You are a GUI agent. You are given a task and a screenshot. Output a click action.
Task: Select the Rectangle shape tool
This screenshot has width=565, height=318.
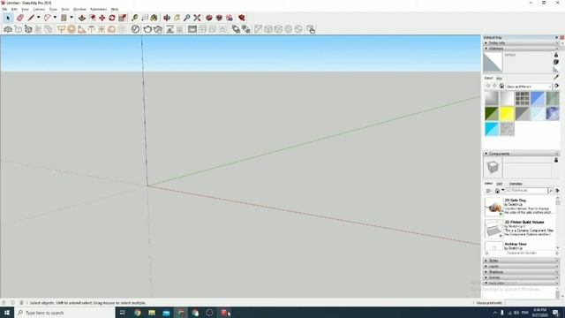(64, 18)
